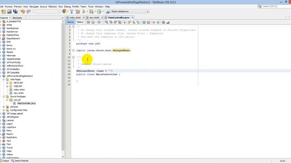Switch to the History view button
Screen dimensions: 291x163
click(x=80, y=22)
